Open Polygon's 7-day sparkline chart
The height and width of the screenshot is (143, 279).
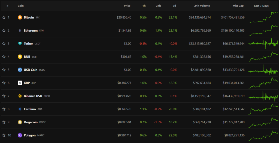click(263, 135)
